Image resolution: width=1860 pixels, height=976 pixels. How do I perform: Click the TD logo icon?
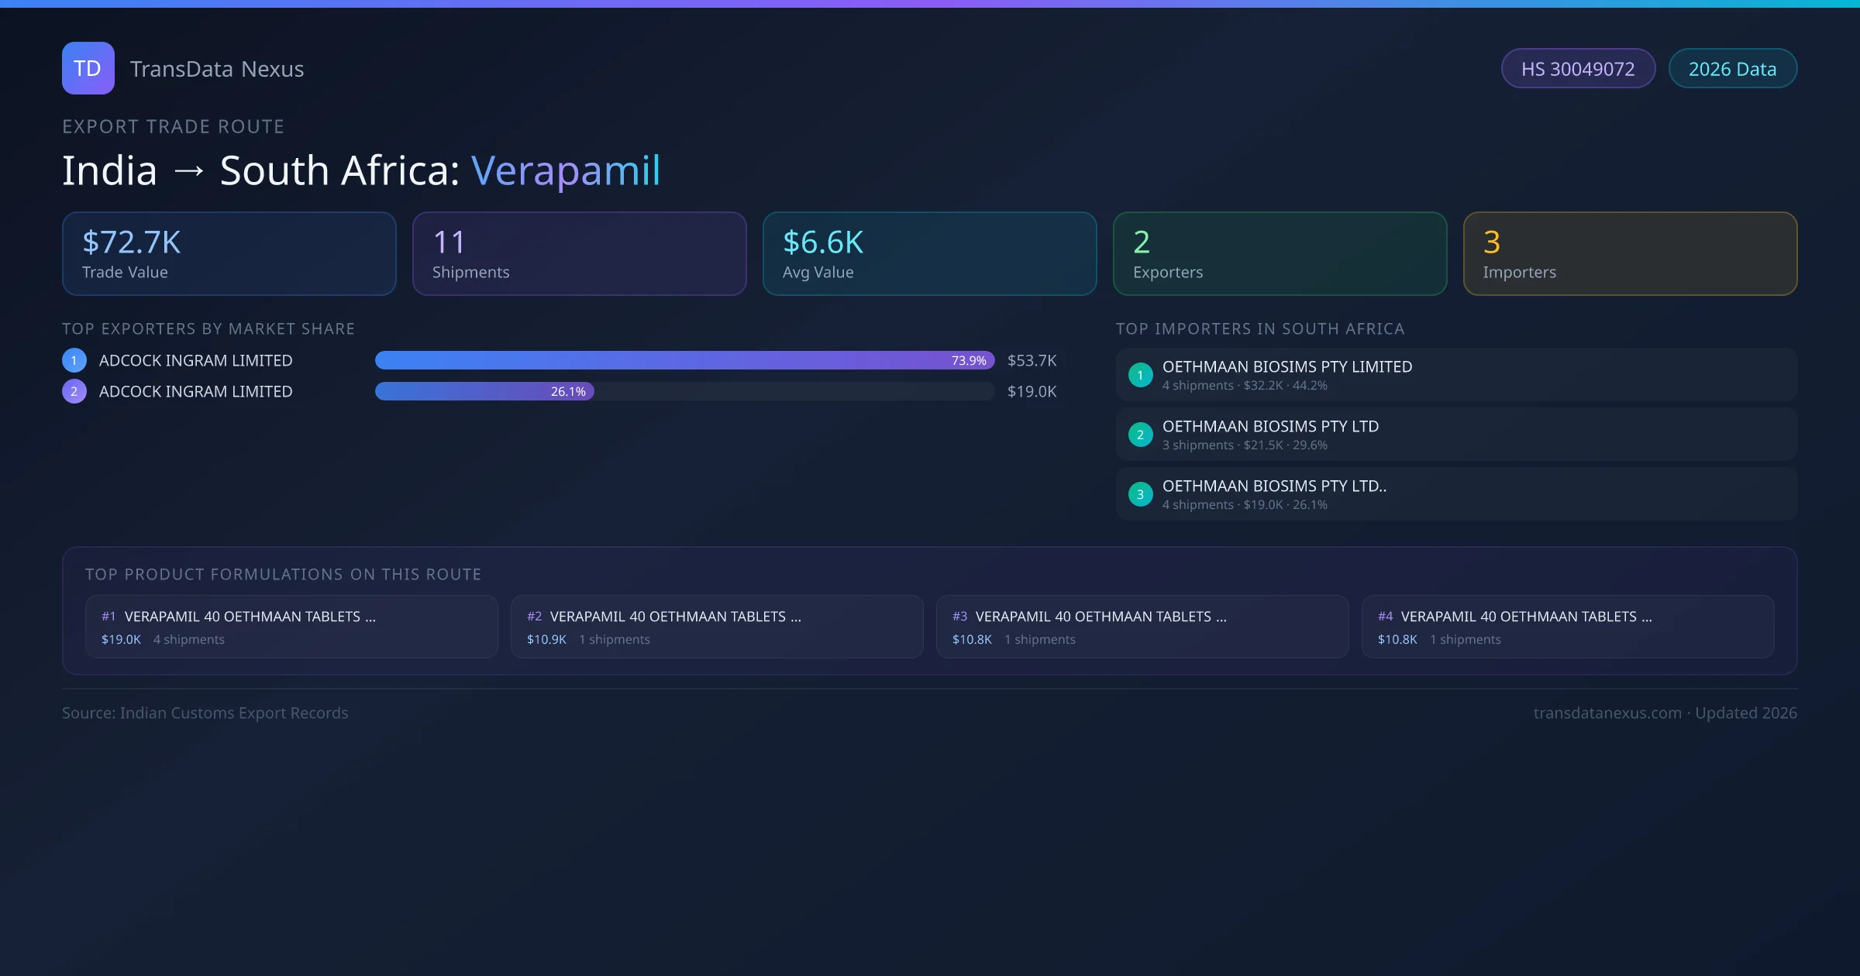click(88, 68)
